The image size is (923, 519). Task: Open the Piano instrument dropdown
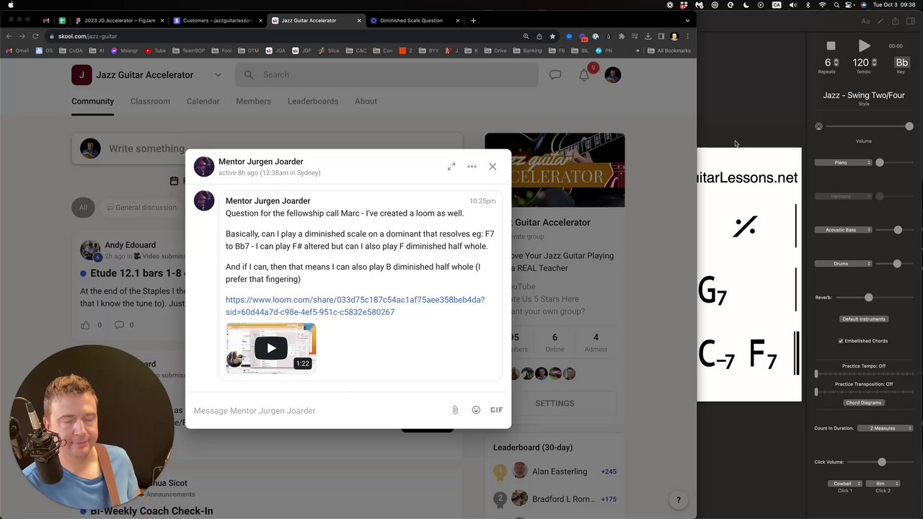[x=843, y=163]
